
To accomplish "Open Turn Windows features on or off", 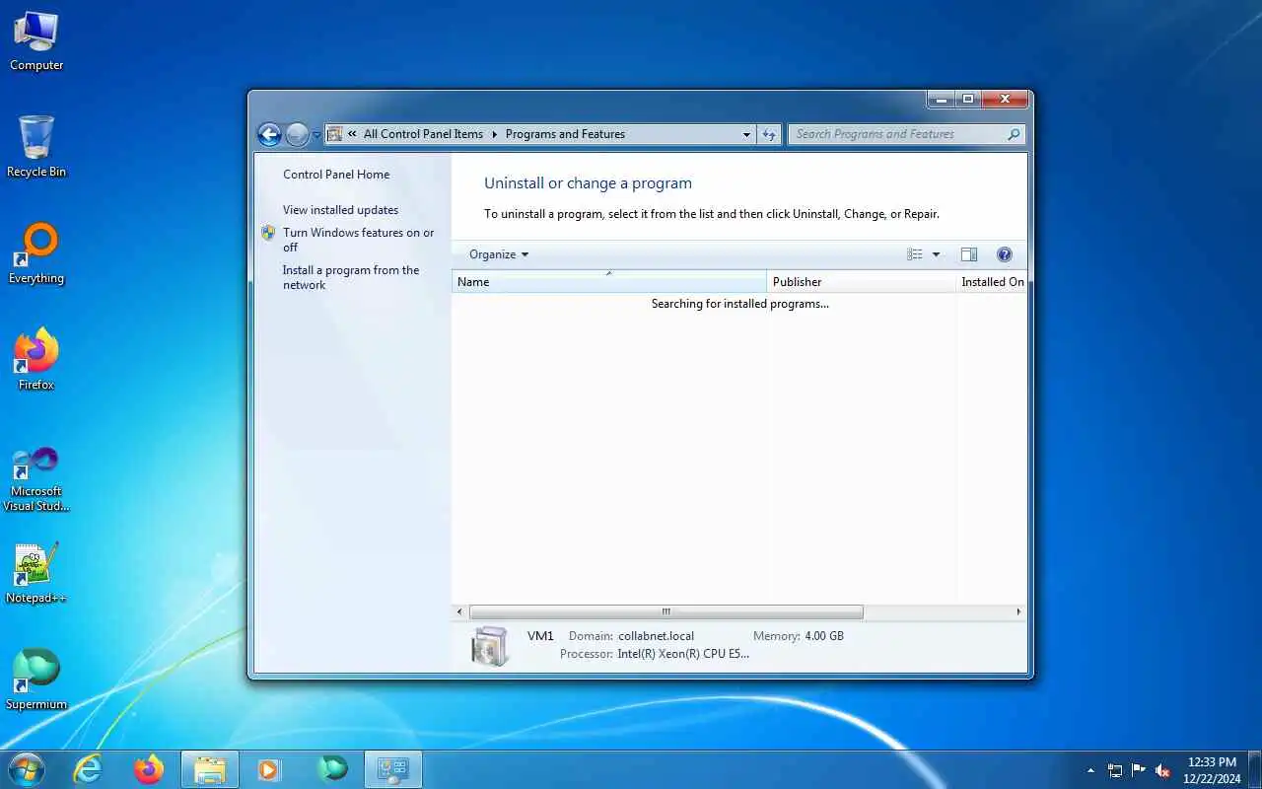I will [x=358, y=240].
